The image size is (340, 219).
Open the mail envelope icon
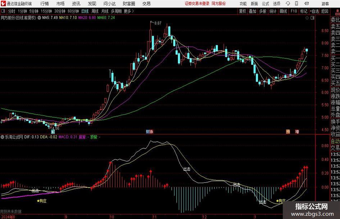pos(307,4)
